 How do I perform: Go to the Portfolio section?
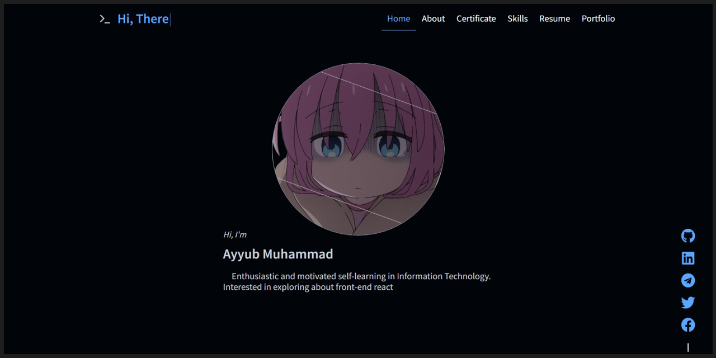coord(598,18)
